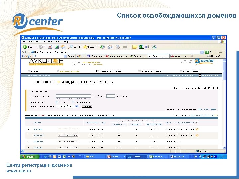Click the maximum characters count input field
Image resolution: width=239 pixels, height=179 pixels.
[x=111, y=96]
